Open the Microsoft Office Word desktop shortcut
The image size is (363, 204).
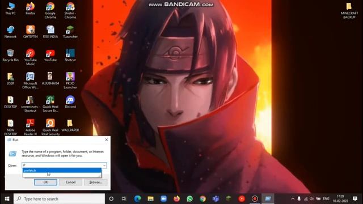click(30, 80)
